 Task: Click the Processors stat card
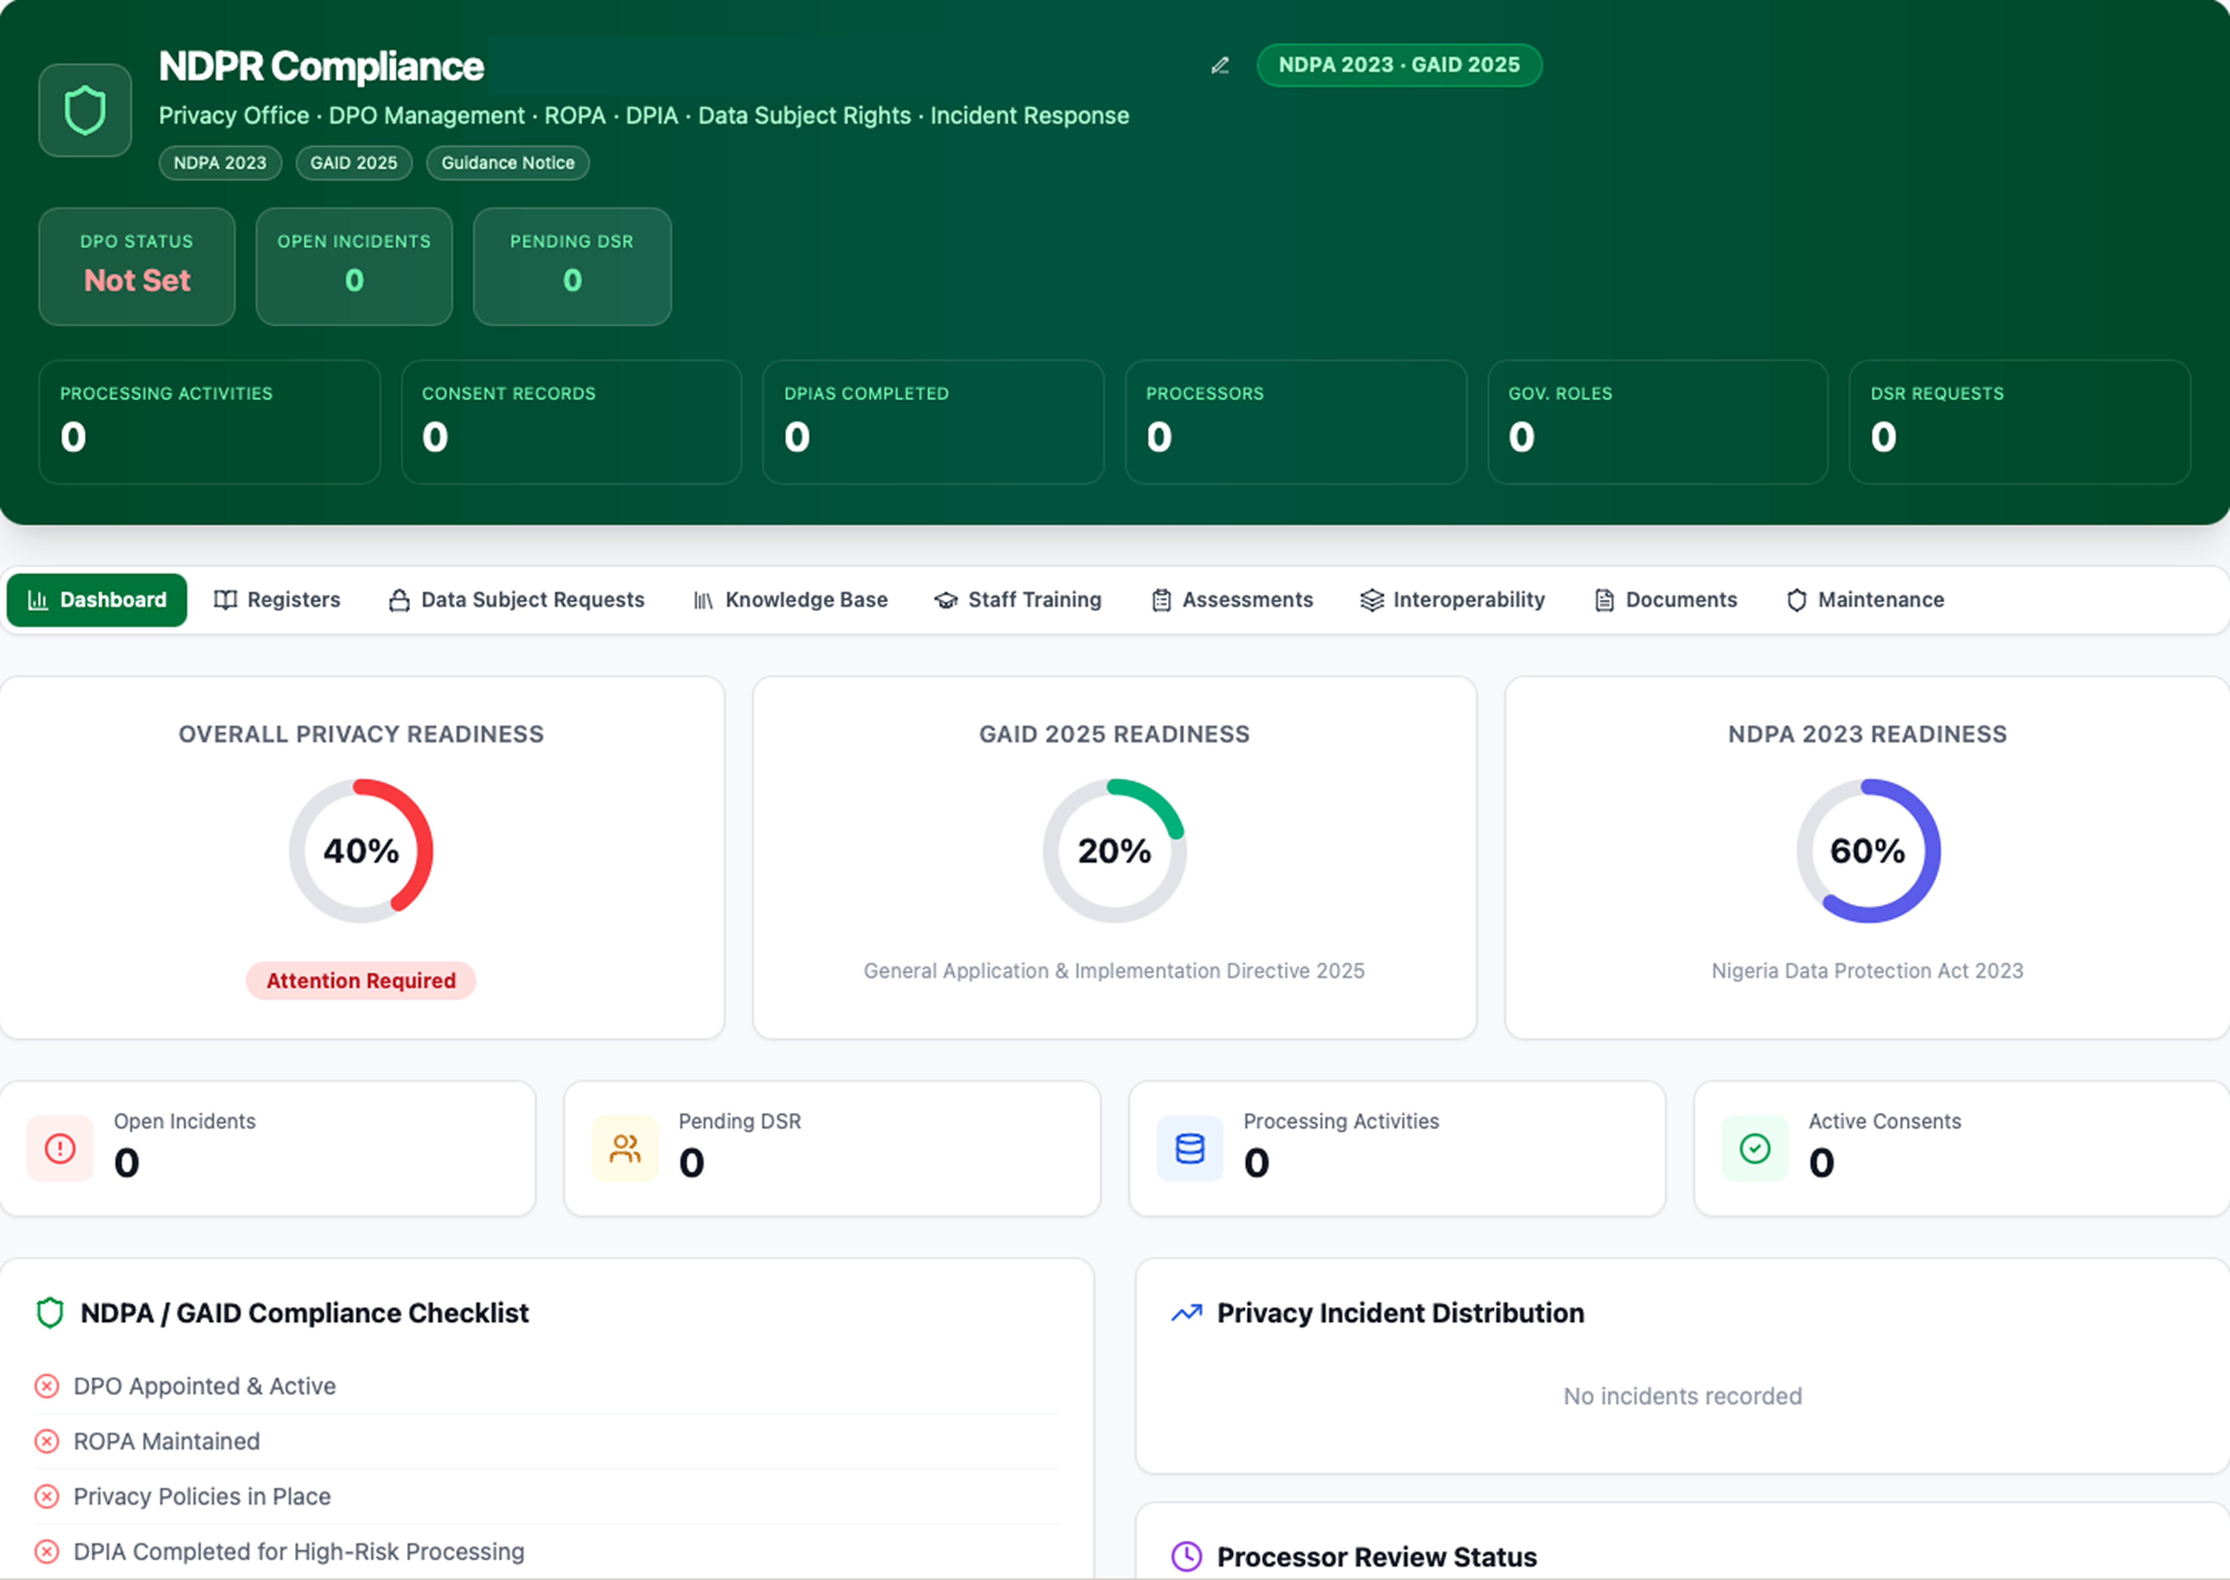[x=1296, y=421]
